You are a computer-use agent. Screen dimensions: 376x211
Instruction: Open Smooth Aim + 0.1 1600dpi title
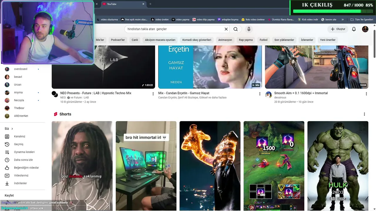(301, 93)
